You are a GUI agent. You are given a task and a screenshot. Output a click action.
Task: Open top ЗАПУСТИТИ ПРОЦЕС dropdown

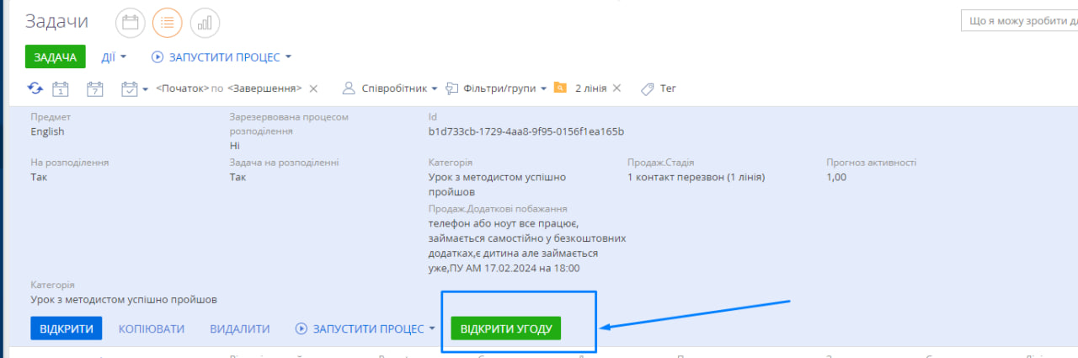[221, 57]
